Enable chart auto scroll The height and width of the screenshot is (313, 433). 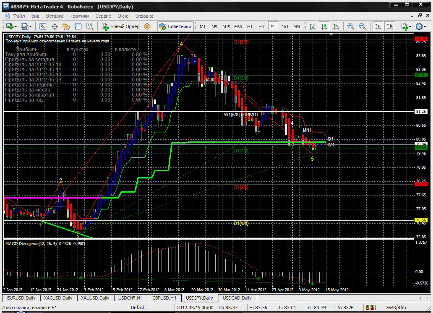click(x=378, y=26)
